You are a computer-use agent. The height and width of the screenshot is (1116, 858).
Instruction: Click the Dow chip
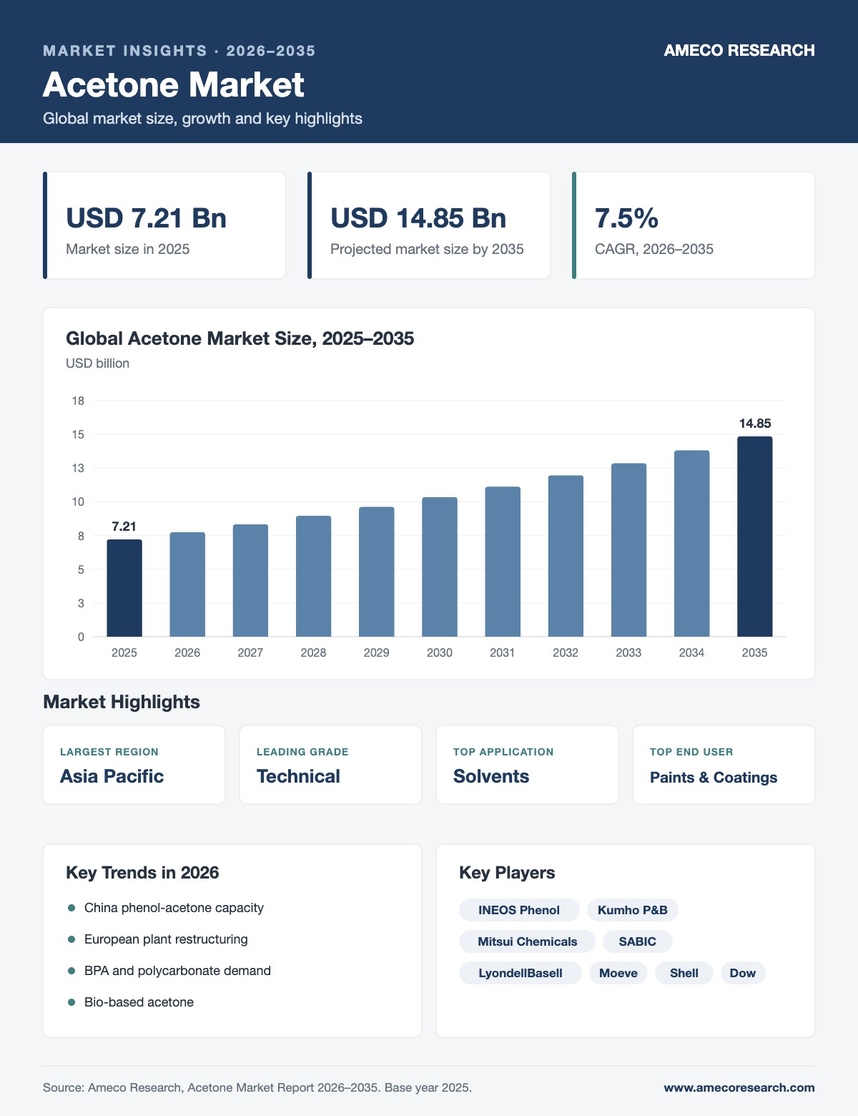743,973
